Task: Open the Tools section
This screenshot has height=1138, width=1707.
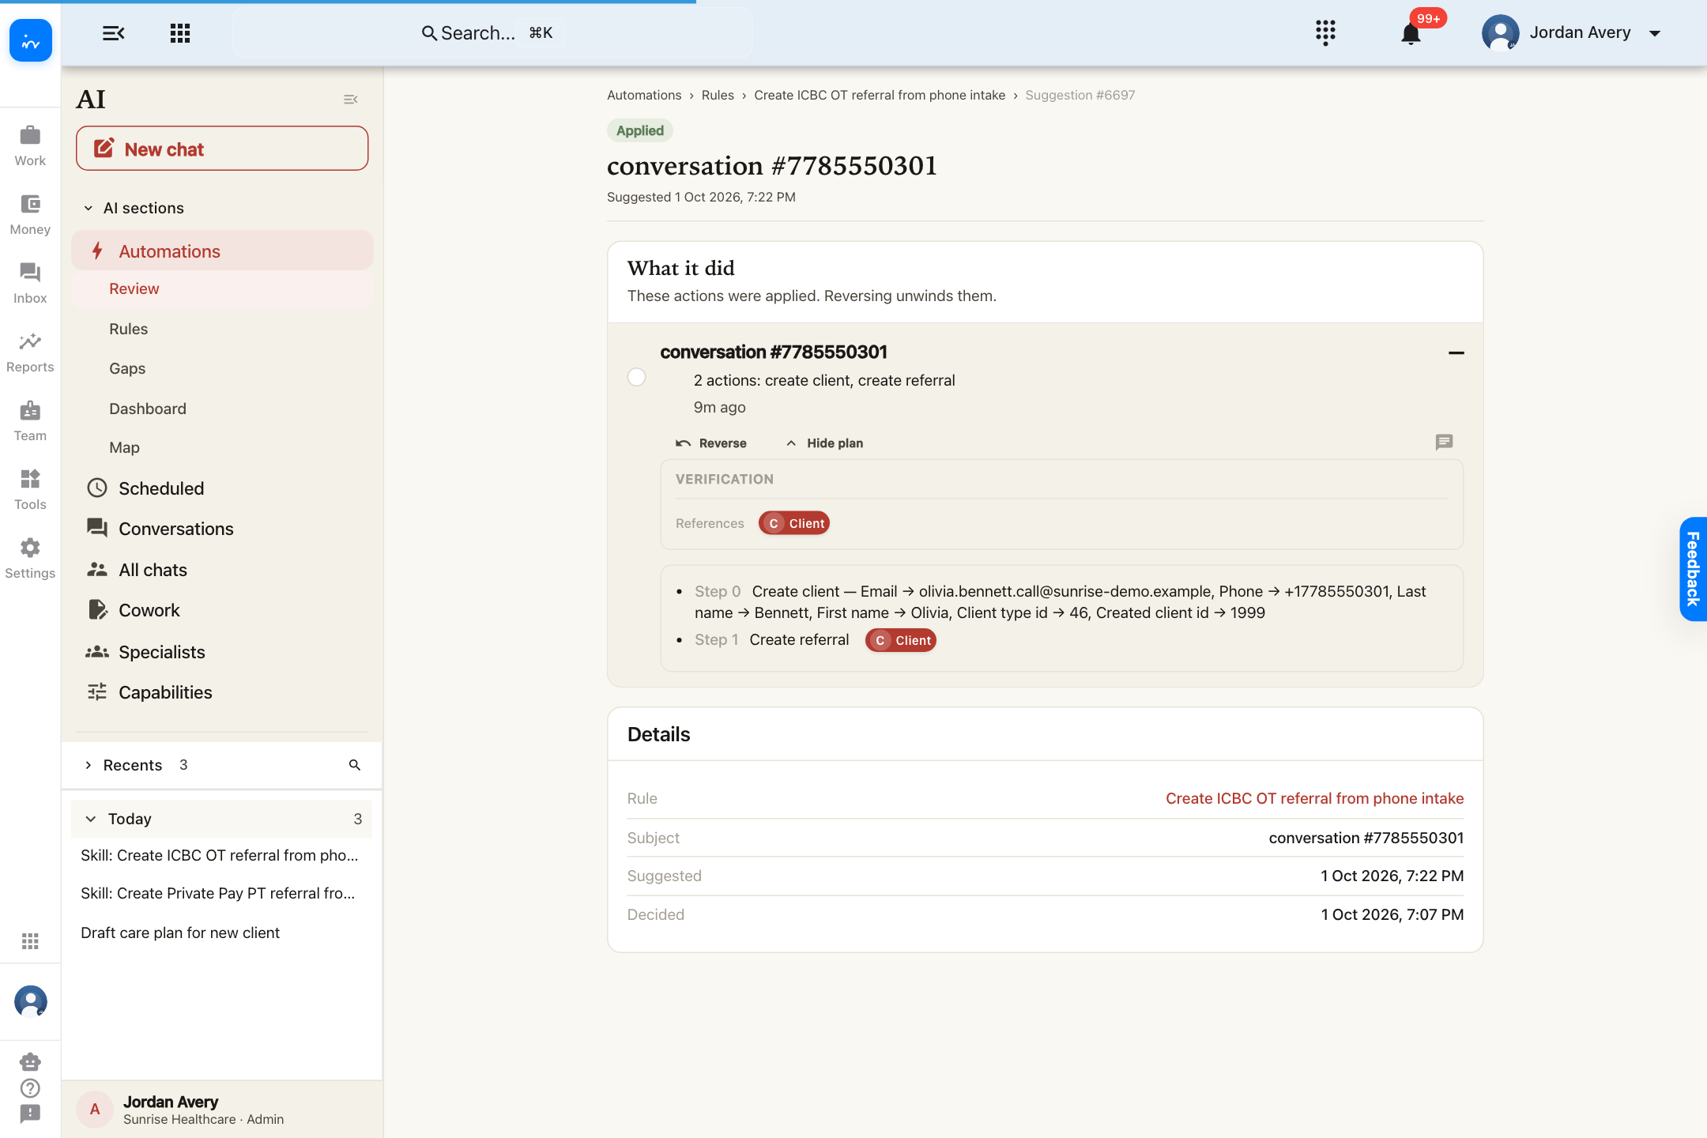Action: click(30, 490)
